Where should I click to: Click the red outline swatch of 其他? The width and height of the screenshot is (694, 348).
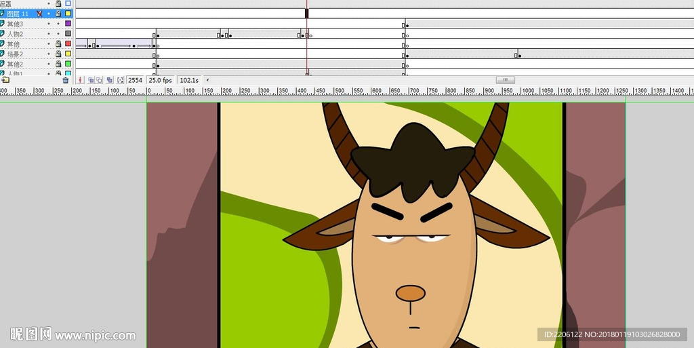(x=68, y=43)
